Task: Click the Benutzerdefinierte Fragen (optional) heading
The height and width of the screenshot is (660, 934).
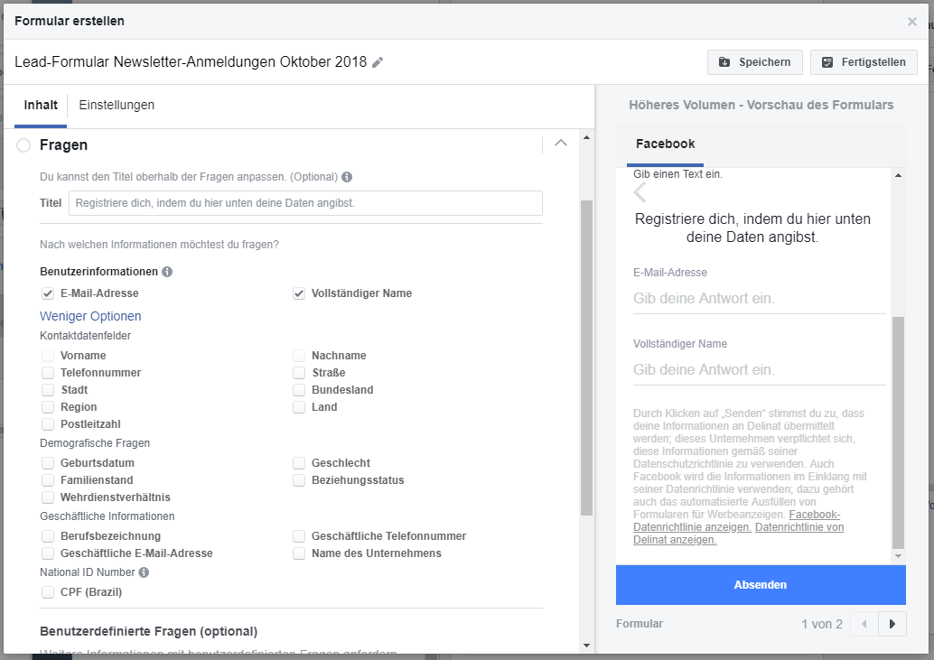Action: coord(149,631)
